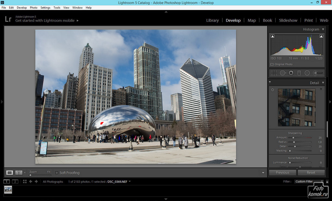This screenshot has width=332, height=201.
Task: Open the Before/After view options dropdown
Action: tap(25, 173)
